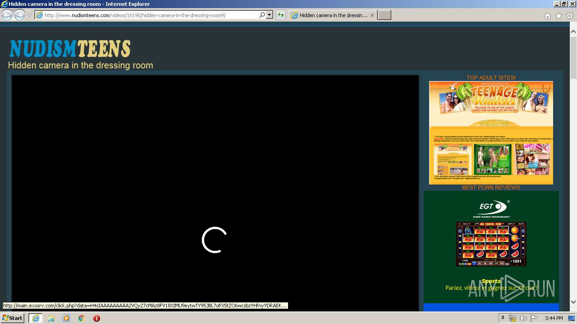Go back with the browser Back arrow
This screenshot has width=577, height=324.
7,15
